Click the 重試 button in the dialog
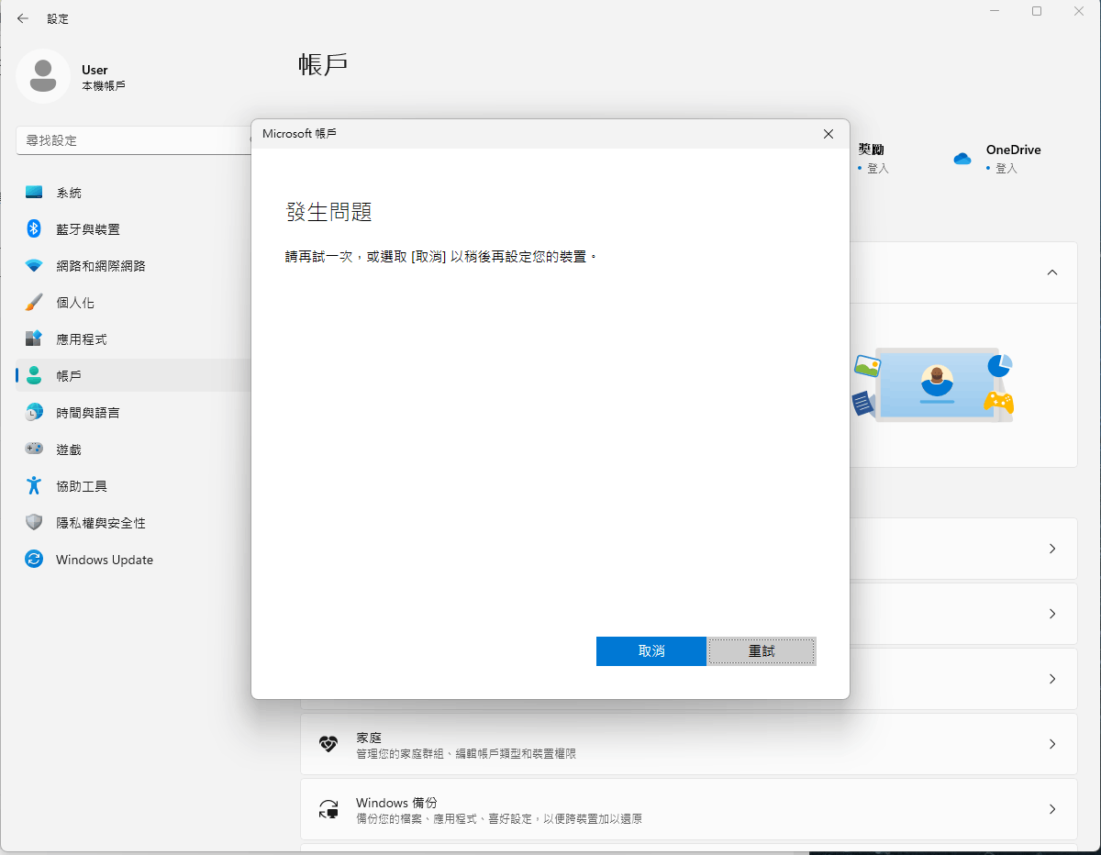1101x855 pixels. pos(762,651)
